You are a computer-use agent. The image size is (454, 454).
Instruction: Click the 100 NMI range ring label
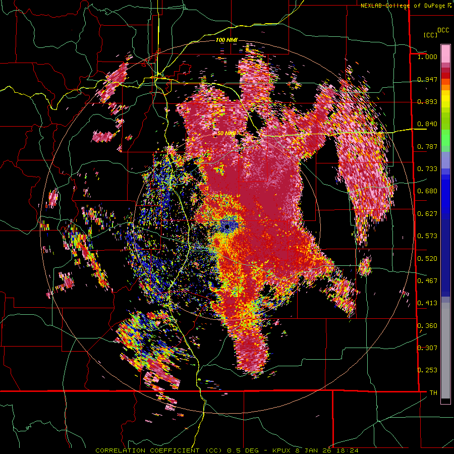(x=226, y=40)
